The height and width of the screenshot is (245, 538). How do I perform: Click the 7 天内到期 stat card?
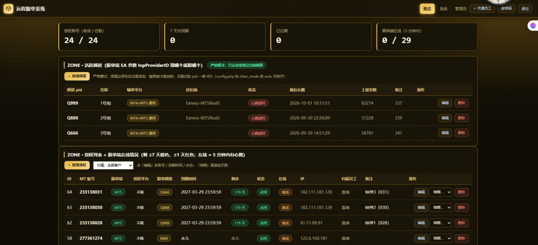coord(215,37)
